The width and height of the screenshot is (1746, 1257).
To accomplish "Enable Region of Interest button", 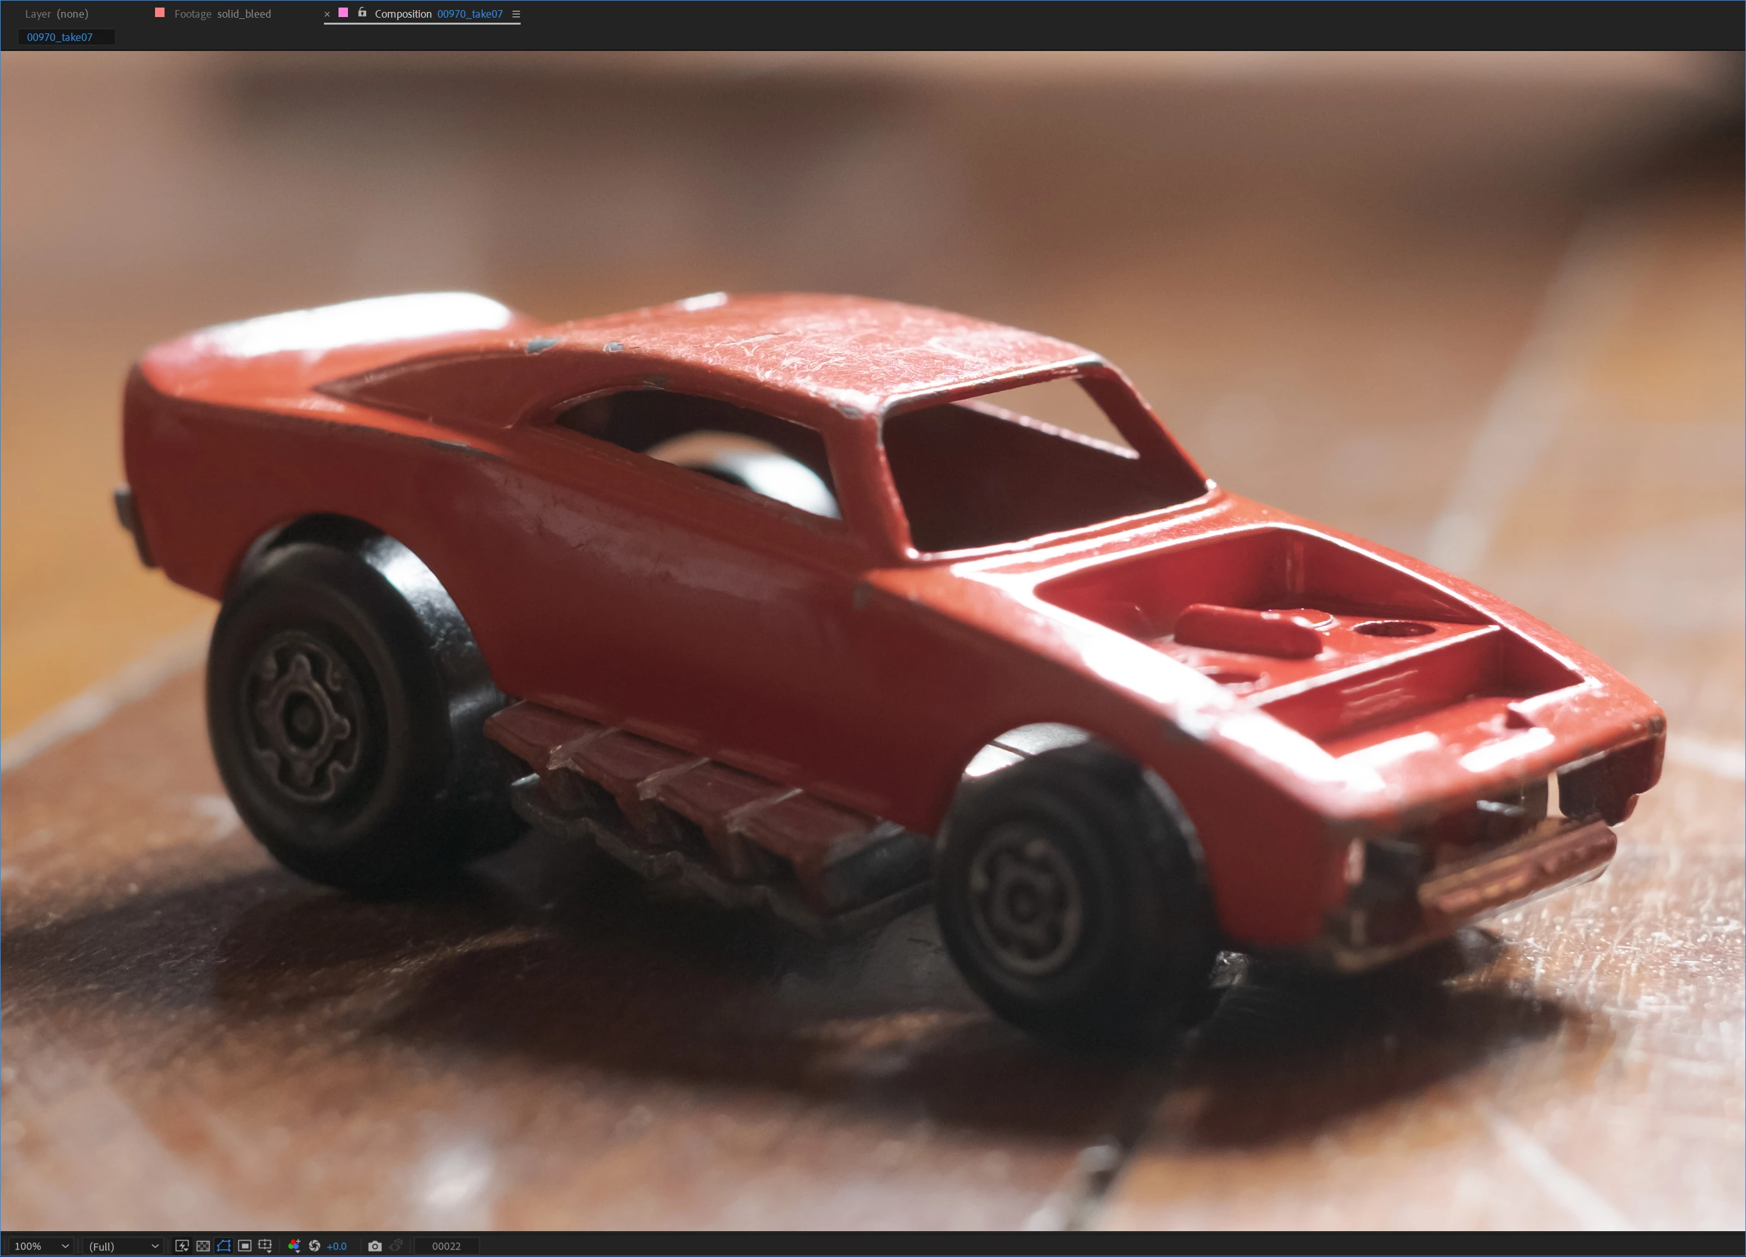I will pos(244,1246).
